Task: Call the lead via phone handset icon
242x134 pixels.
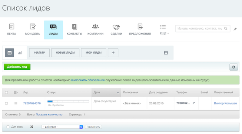Action: point(194,103)
